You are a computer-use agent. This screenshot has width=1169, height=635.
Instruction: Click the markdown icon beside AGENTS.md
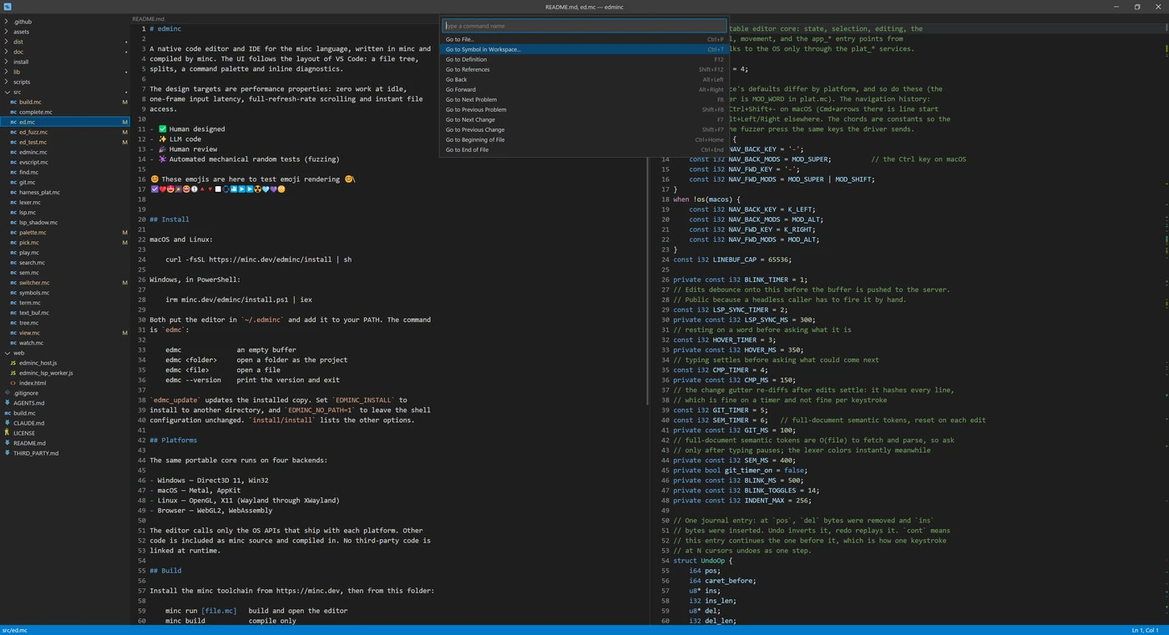tap(8, 403)
